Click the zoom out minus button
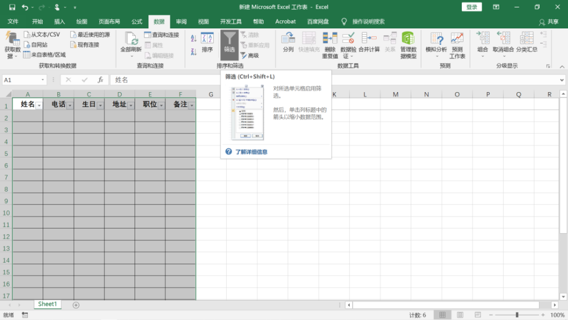This screenshot has height=320, width=568. click(x=491, y=315)
